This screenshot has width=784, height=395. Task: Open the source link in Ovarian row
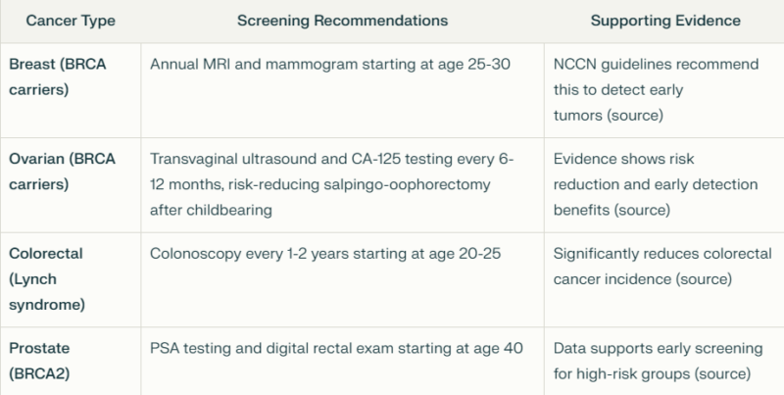(x=642, y=210)
